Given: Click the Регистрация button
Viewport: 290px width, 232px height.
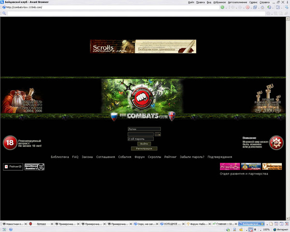Looking at the screenshot, I should [x=144, y=148].
